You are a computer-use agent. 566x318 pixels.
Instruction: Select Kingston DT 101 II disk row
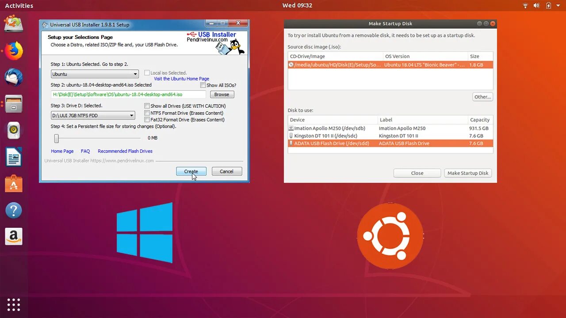[390, 136]
